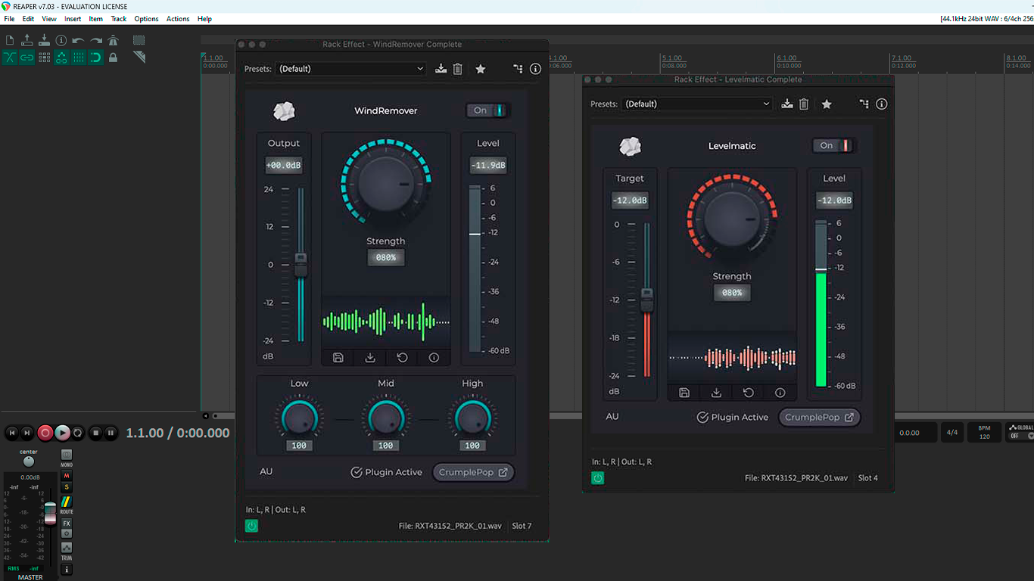Open the Options menu
This screenshot has width=1034, height=581.
tap(146, 19)
